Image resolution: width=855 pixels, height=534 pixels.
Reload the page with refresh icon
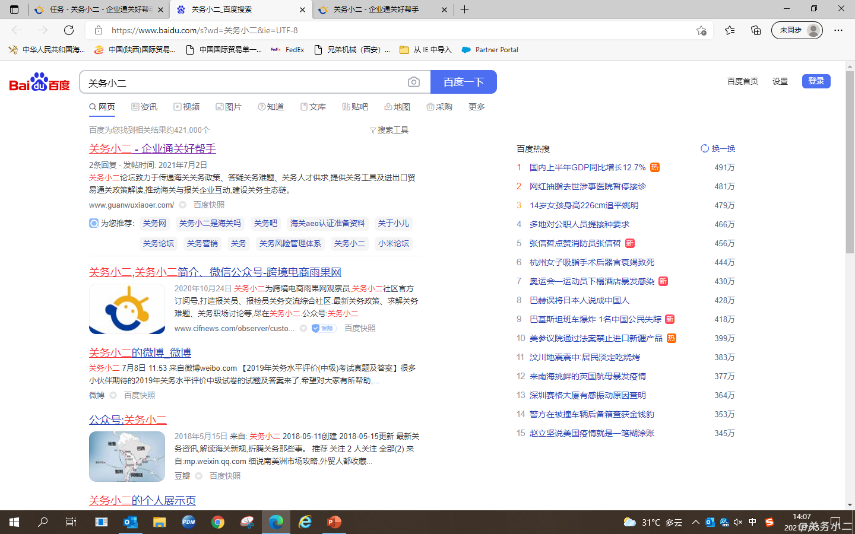(69, 30)
